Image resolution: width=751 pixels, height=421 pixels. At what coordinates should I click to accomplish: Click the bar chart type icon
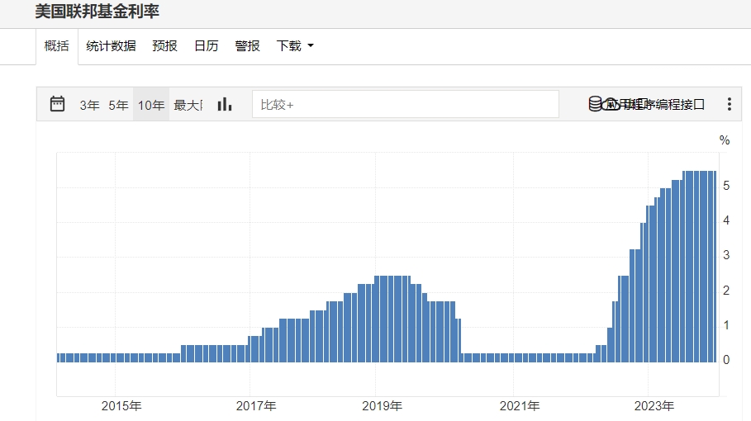(x=225, y=104)
